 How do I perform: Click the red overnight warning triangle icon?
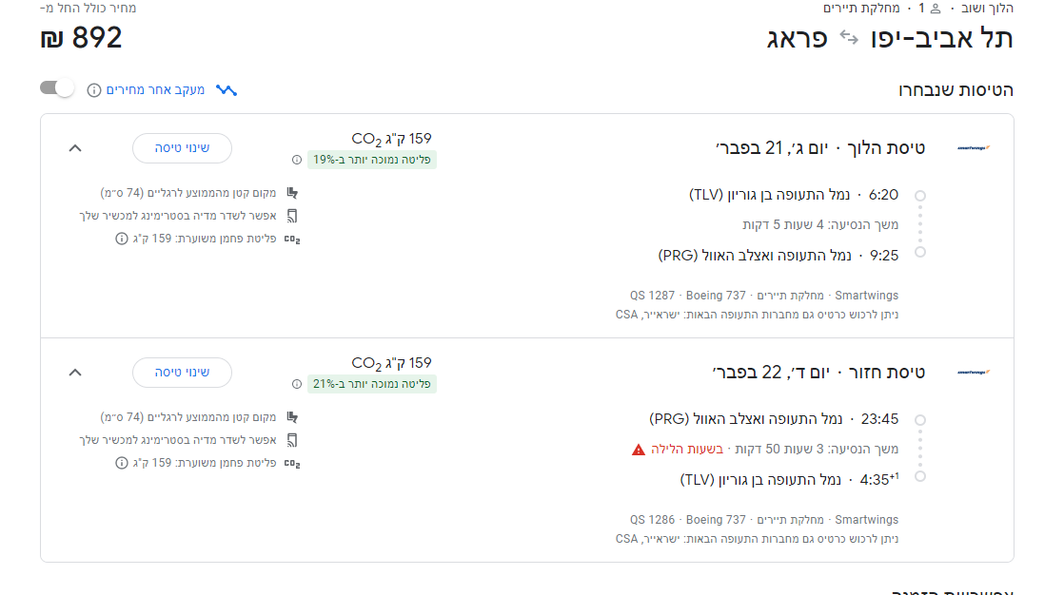pos(639,449)
